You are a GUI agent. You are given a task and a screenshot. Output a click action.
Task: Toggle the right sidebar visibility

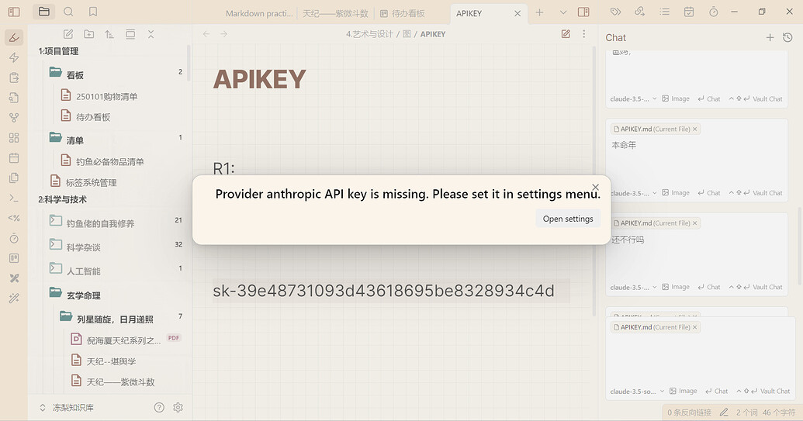tap(583, 12)
